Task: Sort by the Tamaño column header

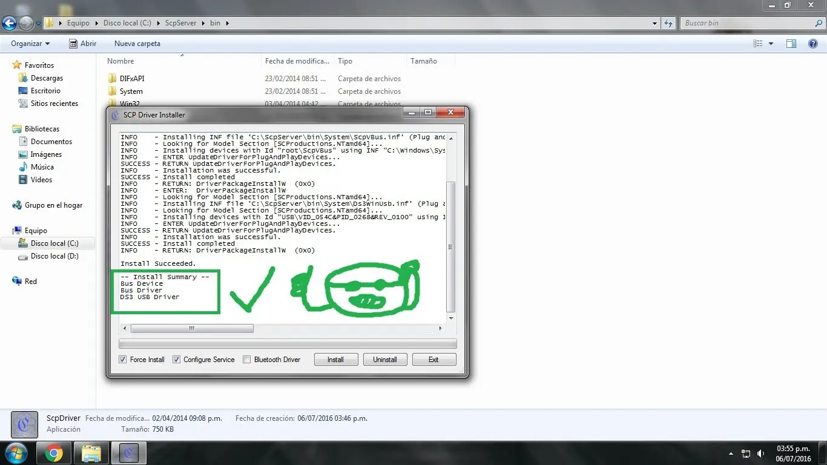Action: [x=424, y=61]
